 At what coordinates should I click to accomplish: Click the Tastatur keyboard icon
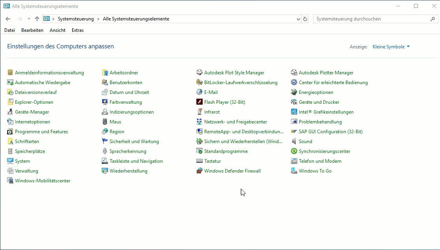pyautogui.click(x=199, y=161)
